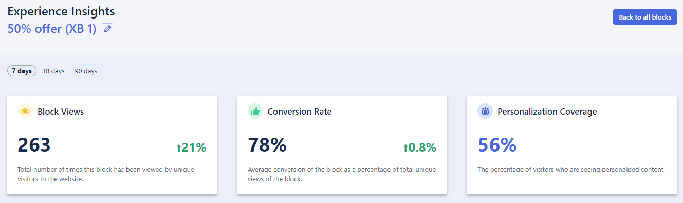Click green up arrow next to 21%

point(179,148)
